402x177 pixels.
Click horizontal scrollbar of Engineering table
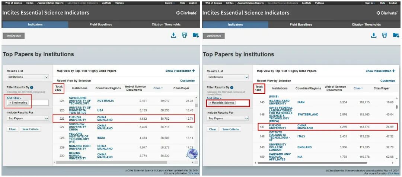tap(112, 162)
